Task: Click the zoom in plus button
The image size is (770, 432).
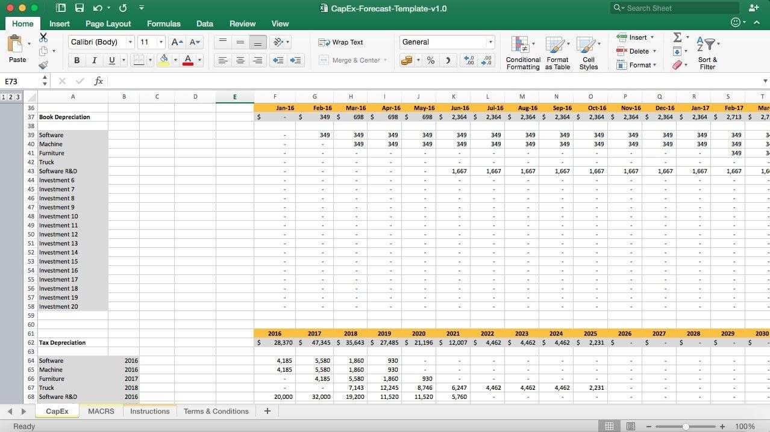Action: coord(722,427)
